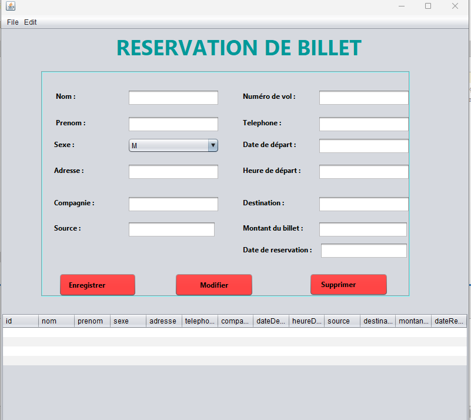The image size is (471, 420).
Task: Click into the Adresse field
Action: pyautogui.click(x=173, y=172)
